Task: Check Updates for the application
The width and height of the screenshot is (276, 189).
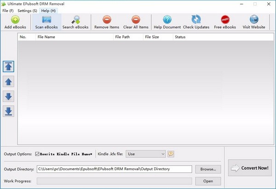Action: click(x=196, y=20)
